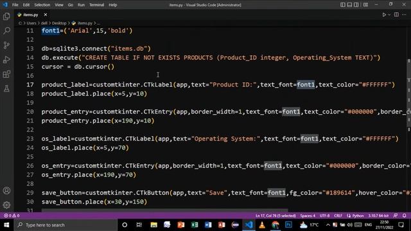Click the horizontal editor scrollbar
Screen dimensions: 411x231
(x=164, y=210)
